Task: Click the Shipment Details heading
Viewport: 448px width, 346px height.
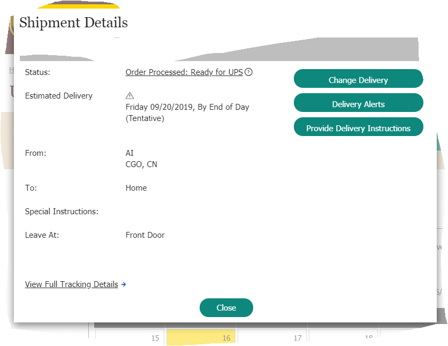Action: coord(73,22)
